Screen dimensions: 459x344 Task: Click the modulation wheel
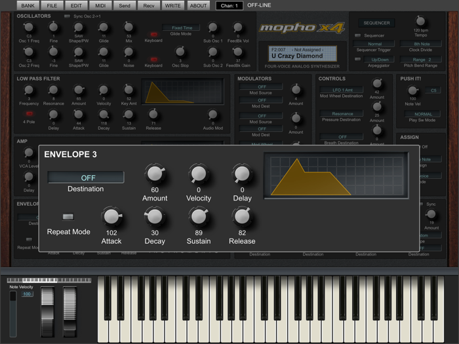point(70,312)
